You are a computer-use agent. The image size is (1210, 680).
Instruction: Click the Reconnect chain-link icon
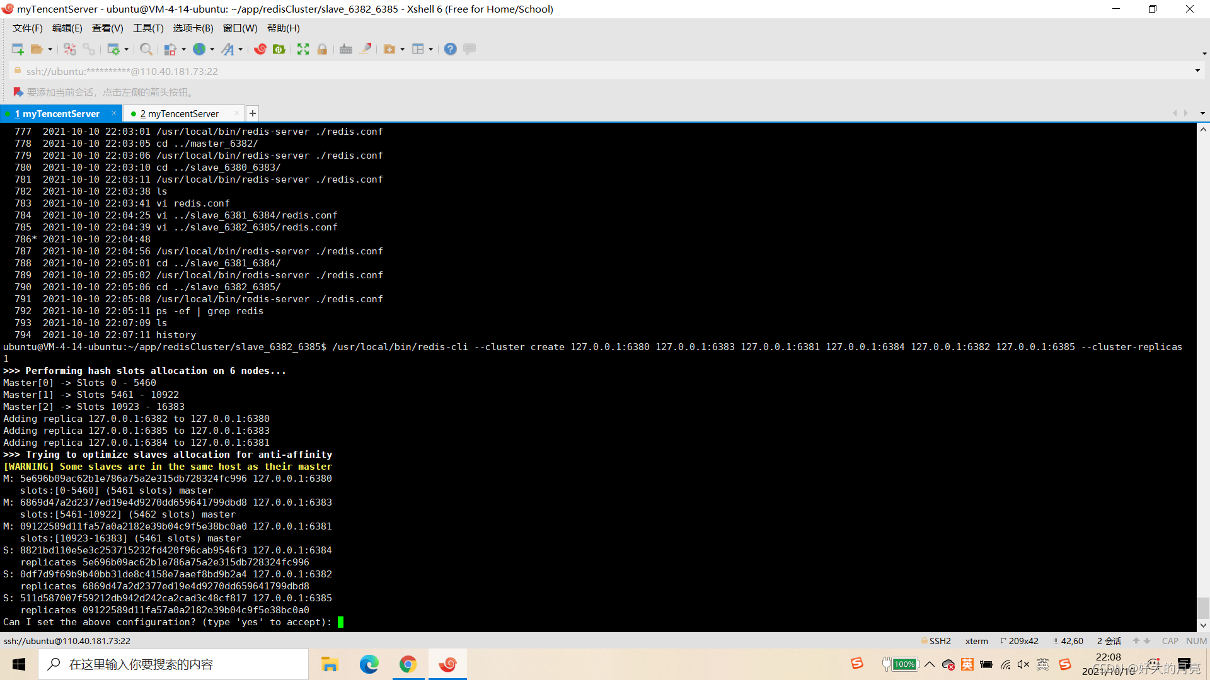pyautogui.click(x=89, y=49)
